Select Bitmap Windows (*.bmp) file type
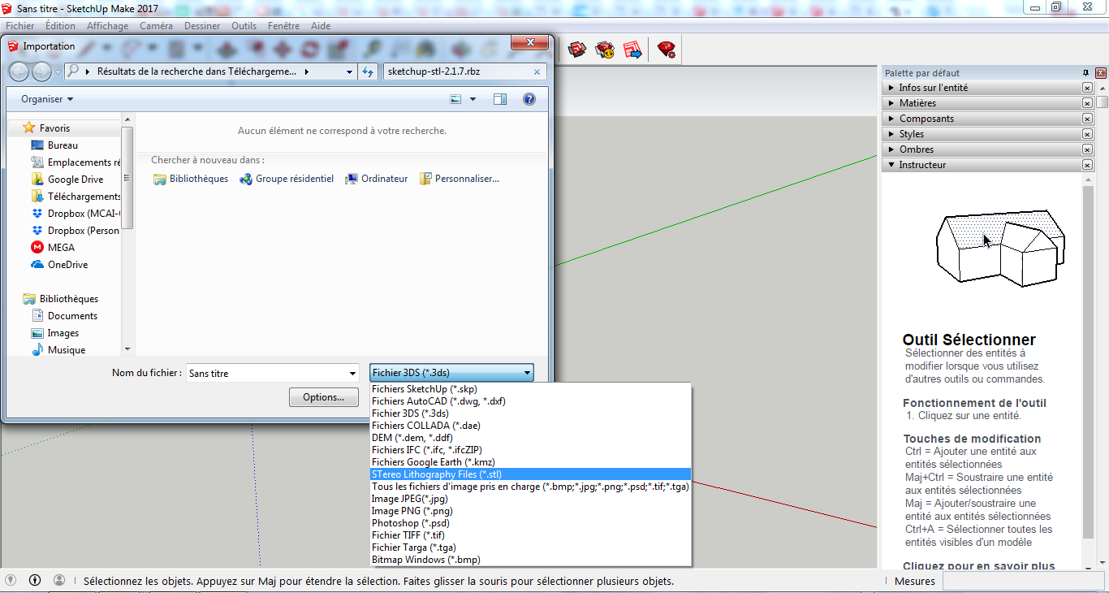Image resolution: width=1109 pixels, height=593 pixels. coord(530,560)
